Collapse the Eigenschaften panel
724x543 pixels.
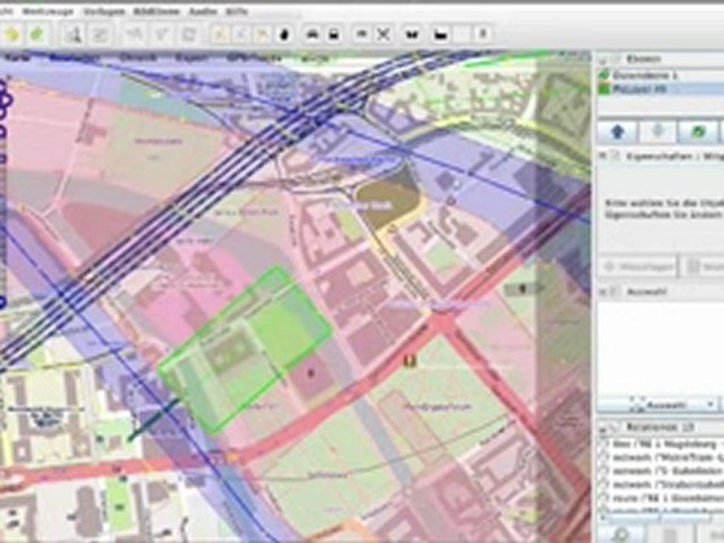point(602,157)
